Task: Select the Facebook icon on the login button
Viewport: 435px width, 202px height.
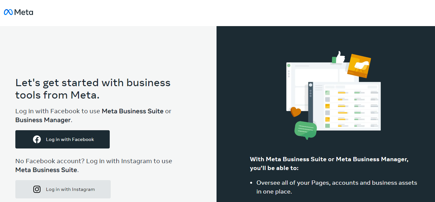Action: coord(37,139)
